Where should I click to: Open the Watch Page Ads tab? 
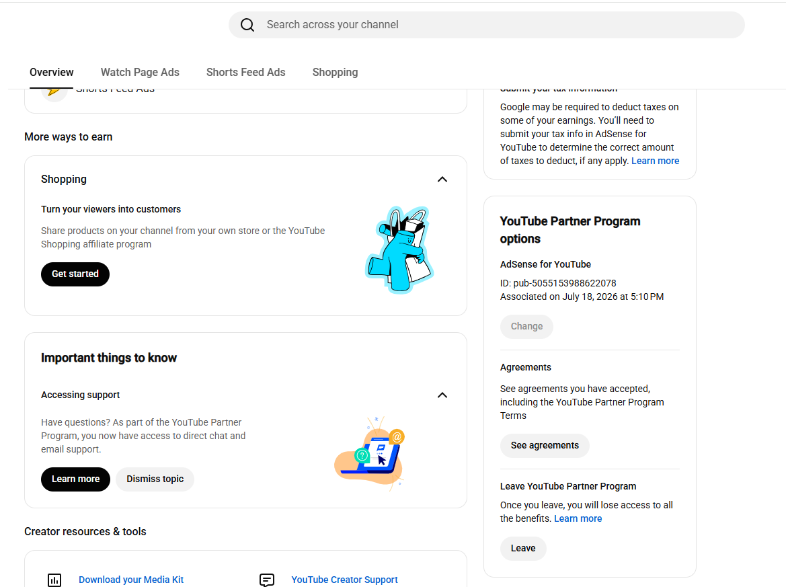(140, 72)
